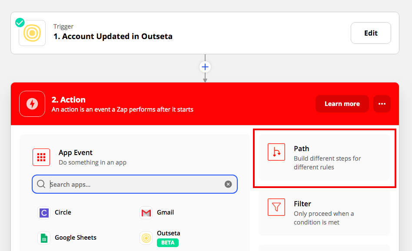Screen dimensions: 412x251
Task: Click the search magnifier icon
Action: [x=41, y=184]
